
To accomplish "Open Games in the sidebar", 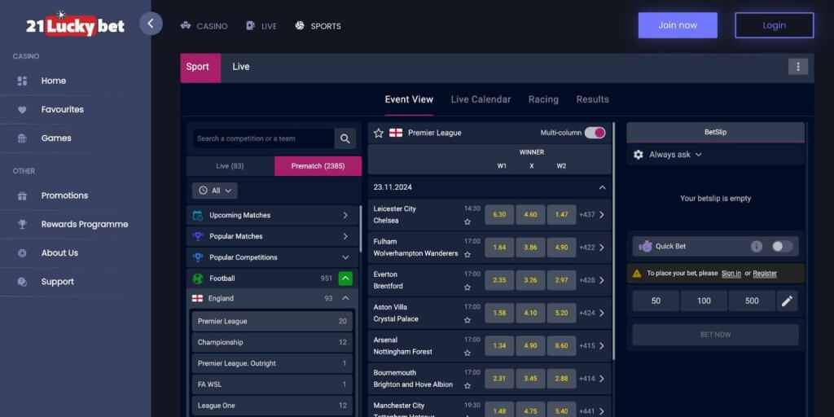I will pos(56,138).
